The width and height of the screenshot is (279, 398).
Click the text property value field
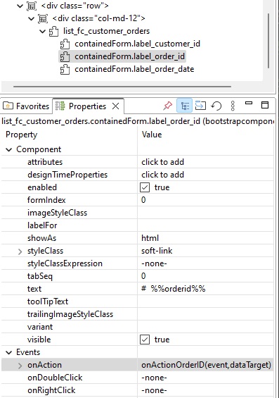tap(205, 289)
